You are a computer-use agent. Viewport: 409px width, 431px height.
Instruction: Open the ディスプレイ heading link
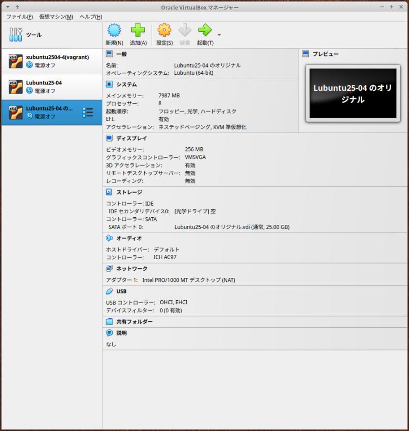click(x=132, y=138)
